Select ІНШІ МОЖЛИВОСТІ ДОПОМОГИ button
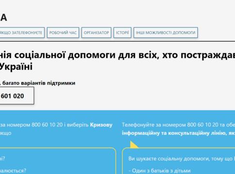 point(166,32)
